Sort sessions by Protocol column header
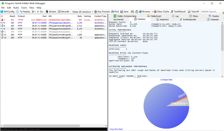224x131 pixels. (21, 16)
